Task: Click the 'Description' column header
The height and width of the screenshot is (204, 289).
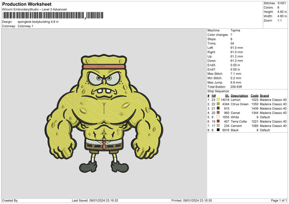Action: pos(239,96)
